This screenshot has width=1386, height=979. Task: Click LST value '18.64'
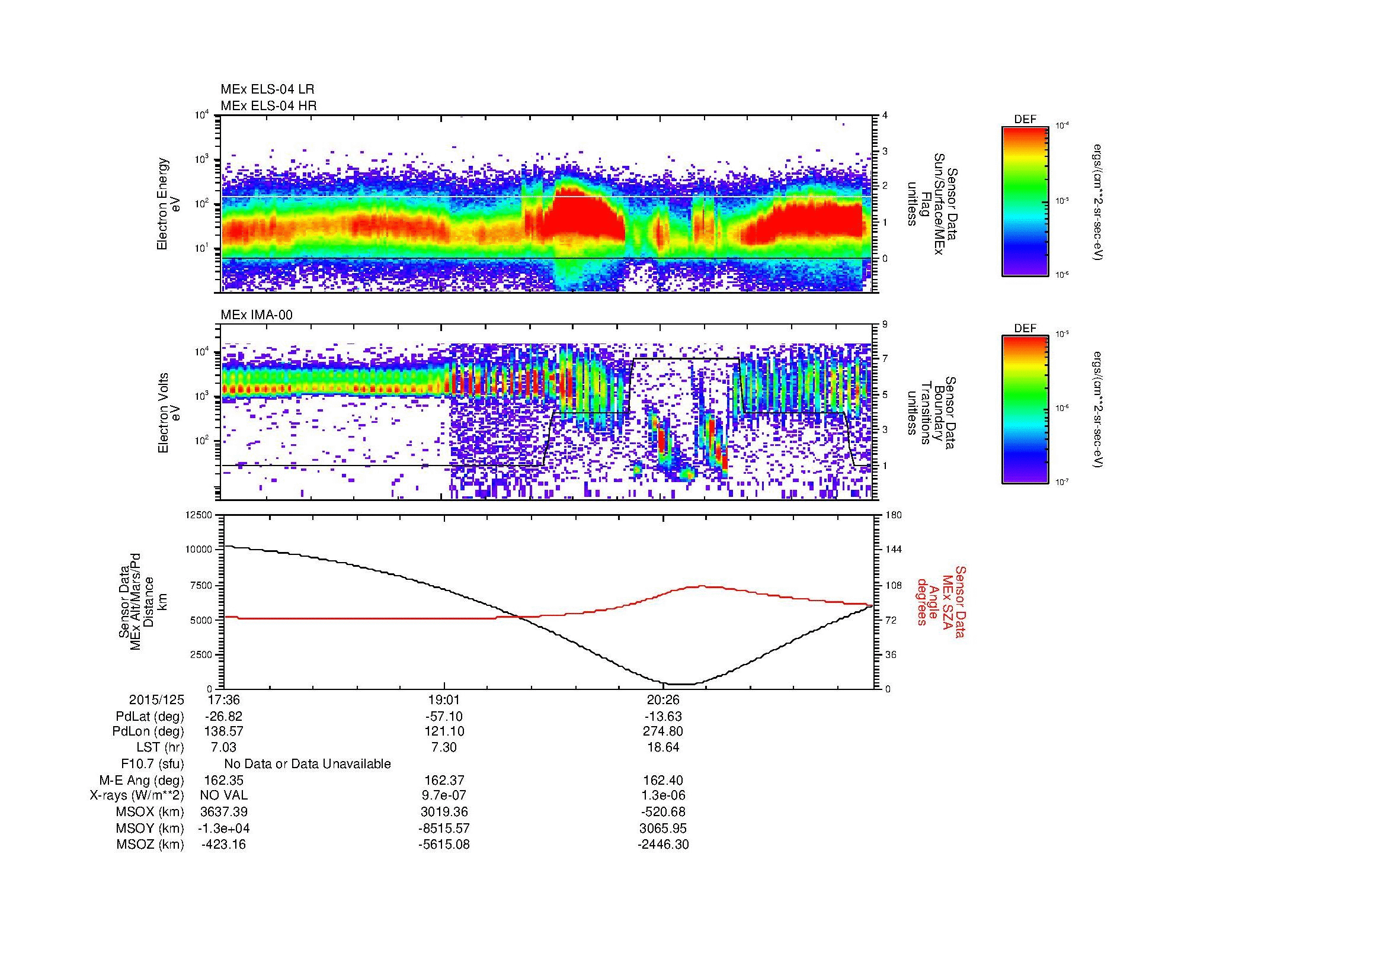click(663, 747)
